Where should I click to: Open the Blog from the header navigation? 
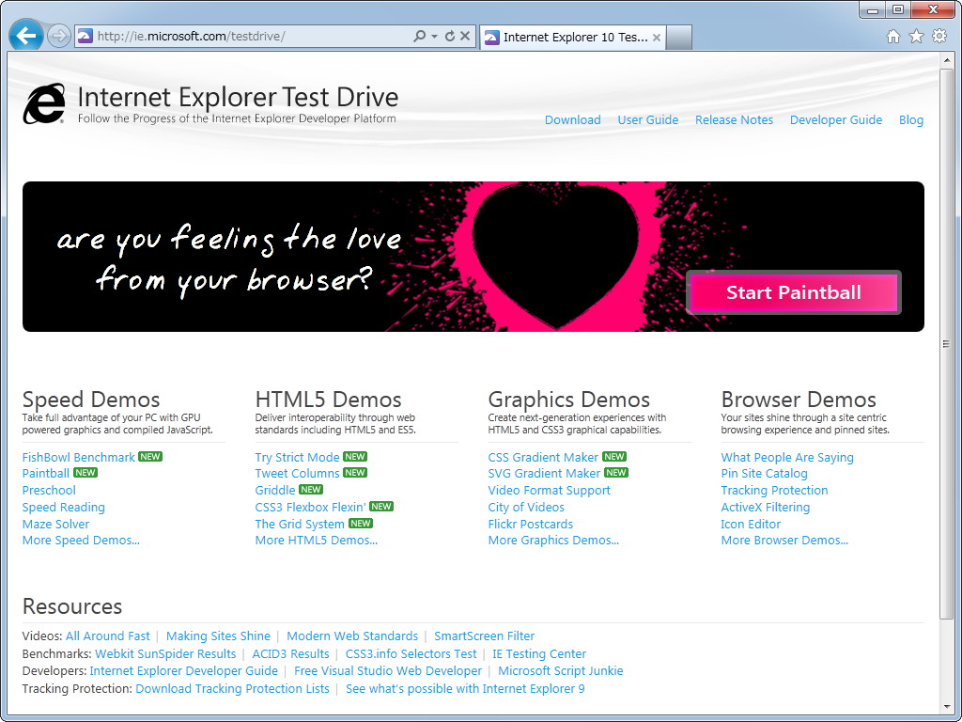pos(910,119)
